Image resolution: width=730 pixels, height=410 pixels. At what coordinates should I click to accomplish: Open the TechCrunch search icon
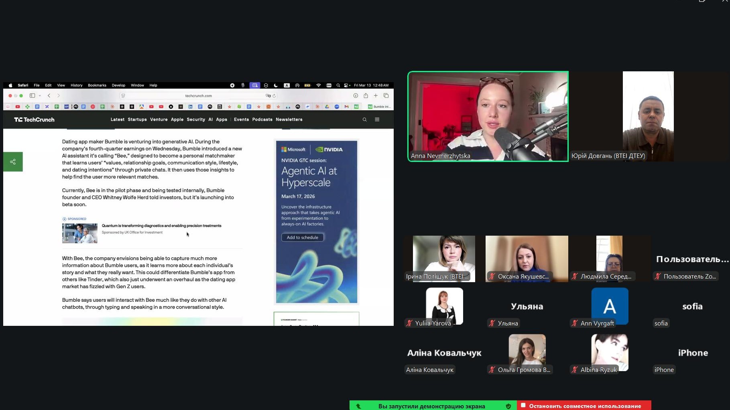[x=364, y=119]
